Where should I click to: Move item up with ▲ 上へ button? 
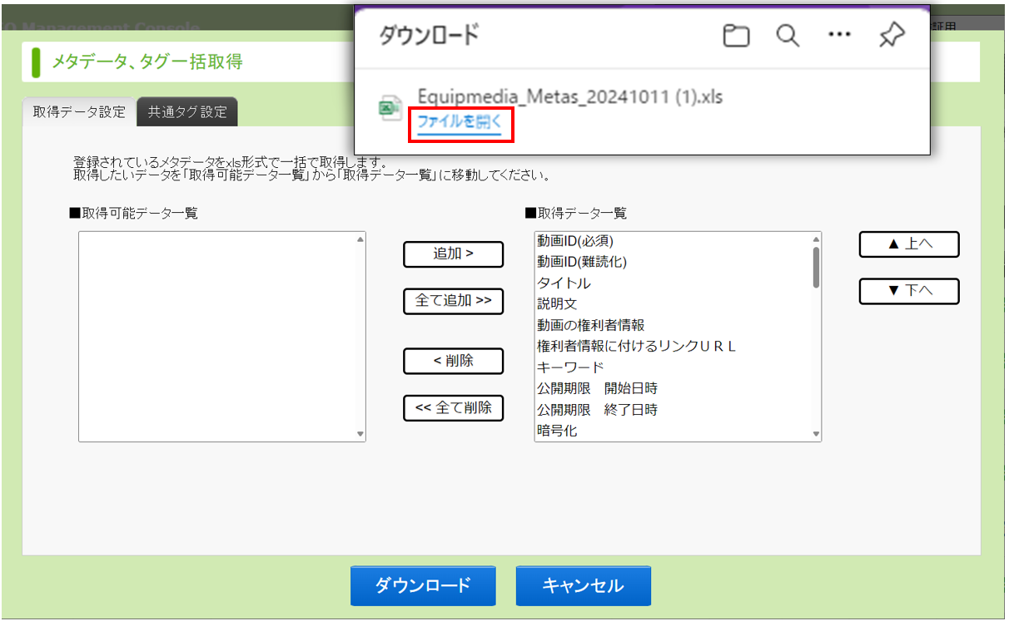(x=909, y=244)
